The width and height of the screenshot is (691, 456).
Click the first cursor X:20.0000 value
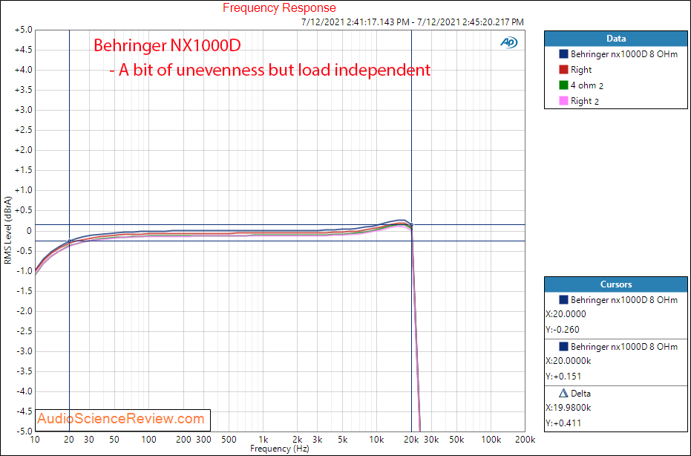pyautogui.click(x=566, y=314)
